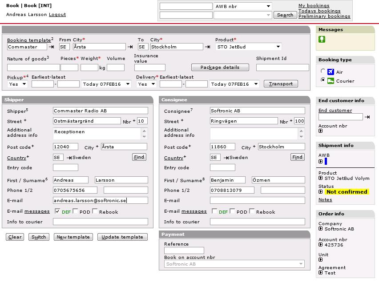Image resolution: width=379 pixels, height=282 pixels.
Task: Click the Shipment Id input field
Action: (282, 68)
